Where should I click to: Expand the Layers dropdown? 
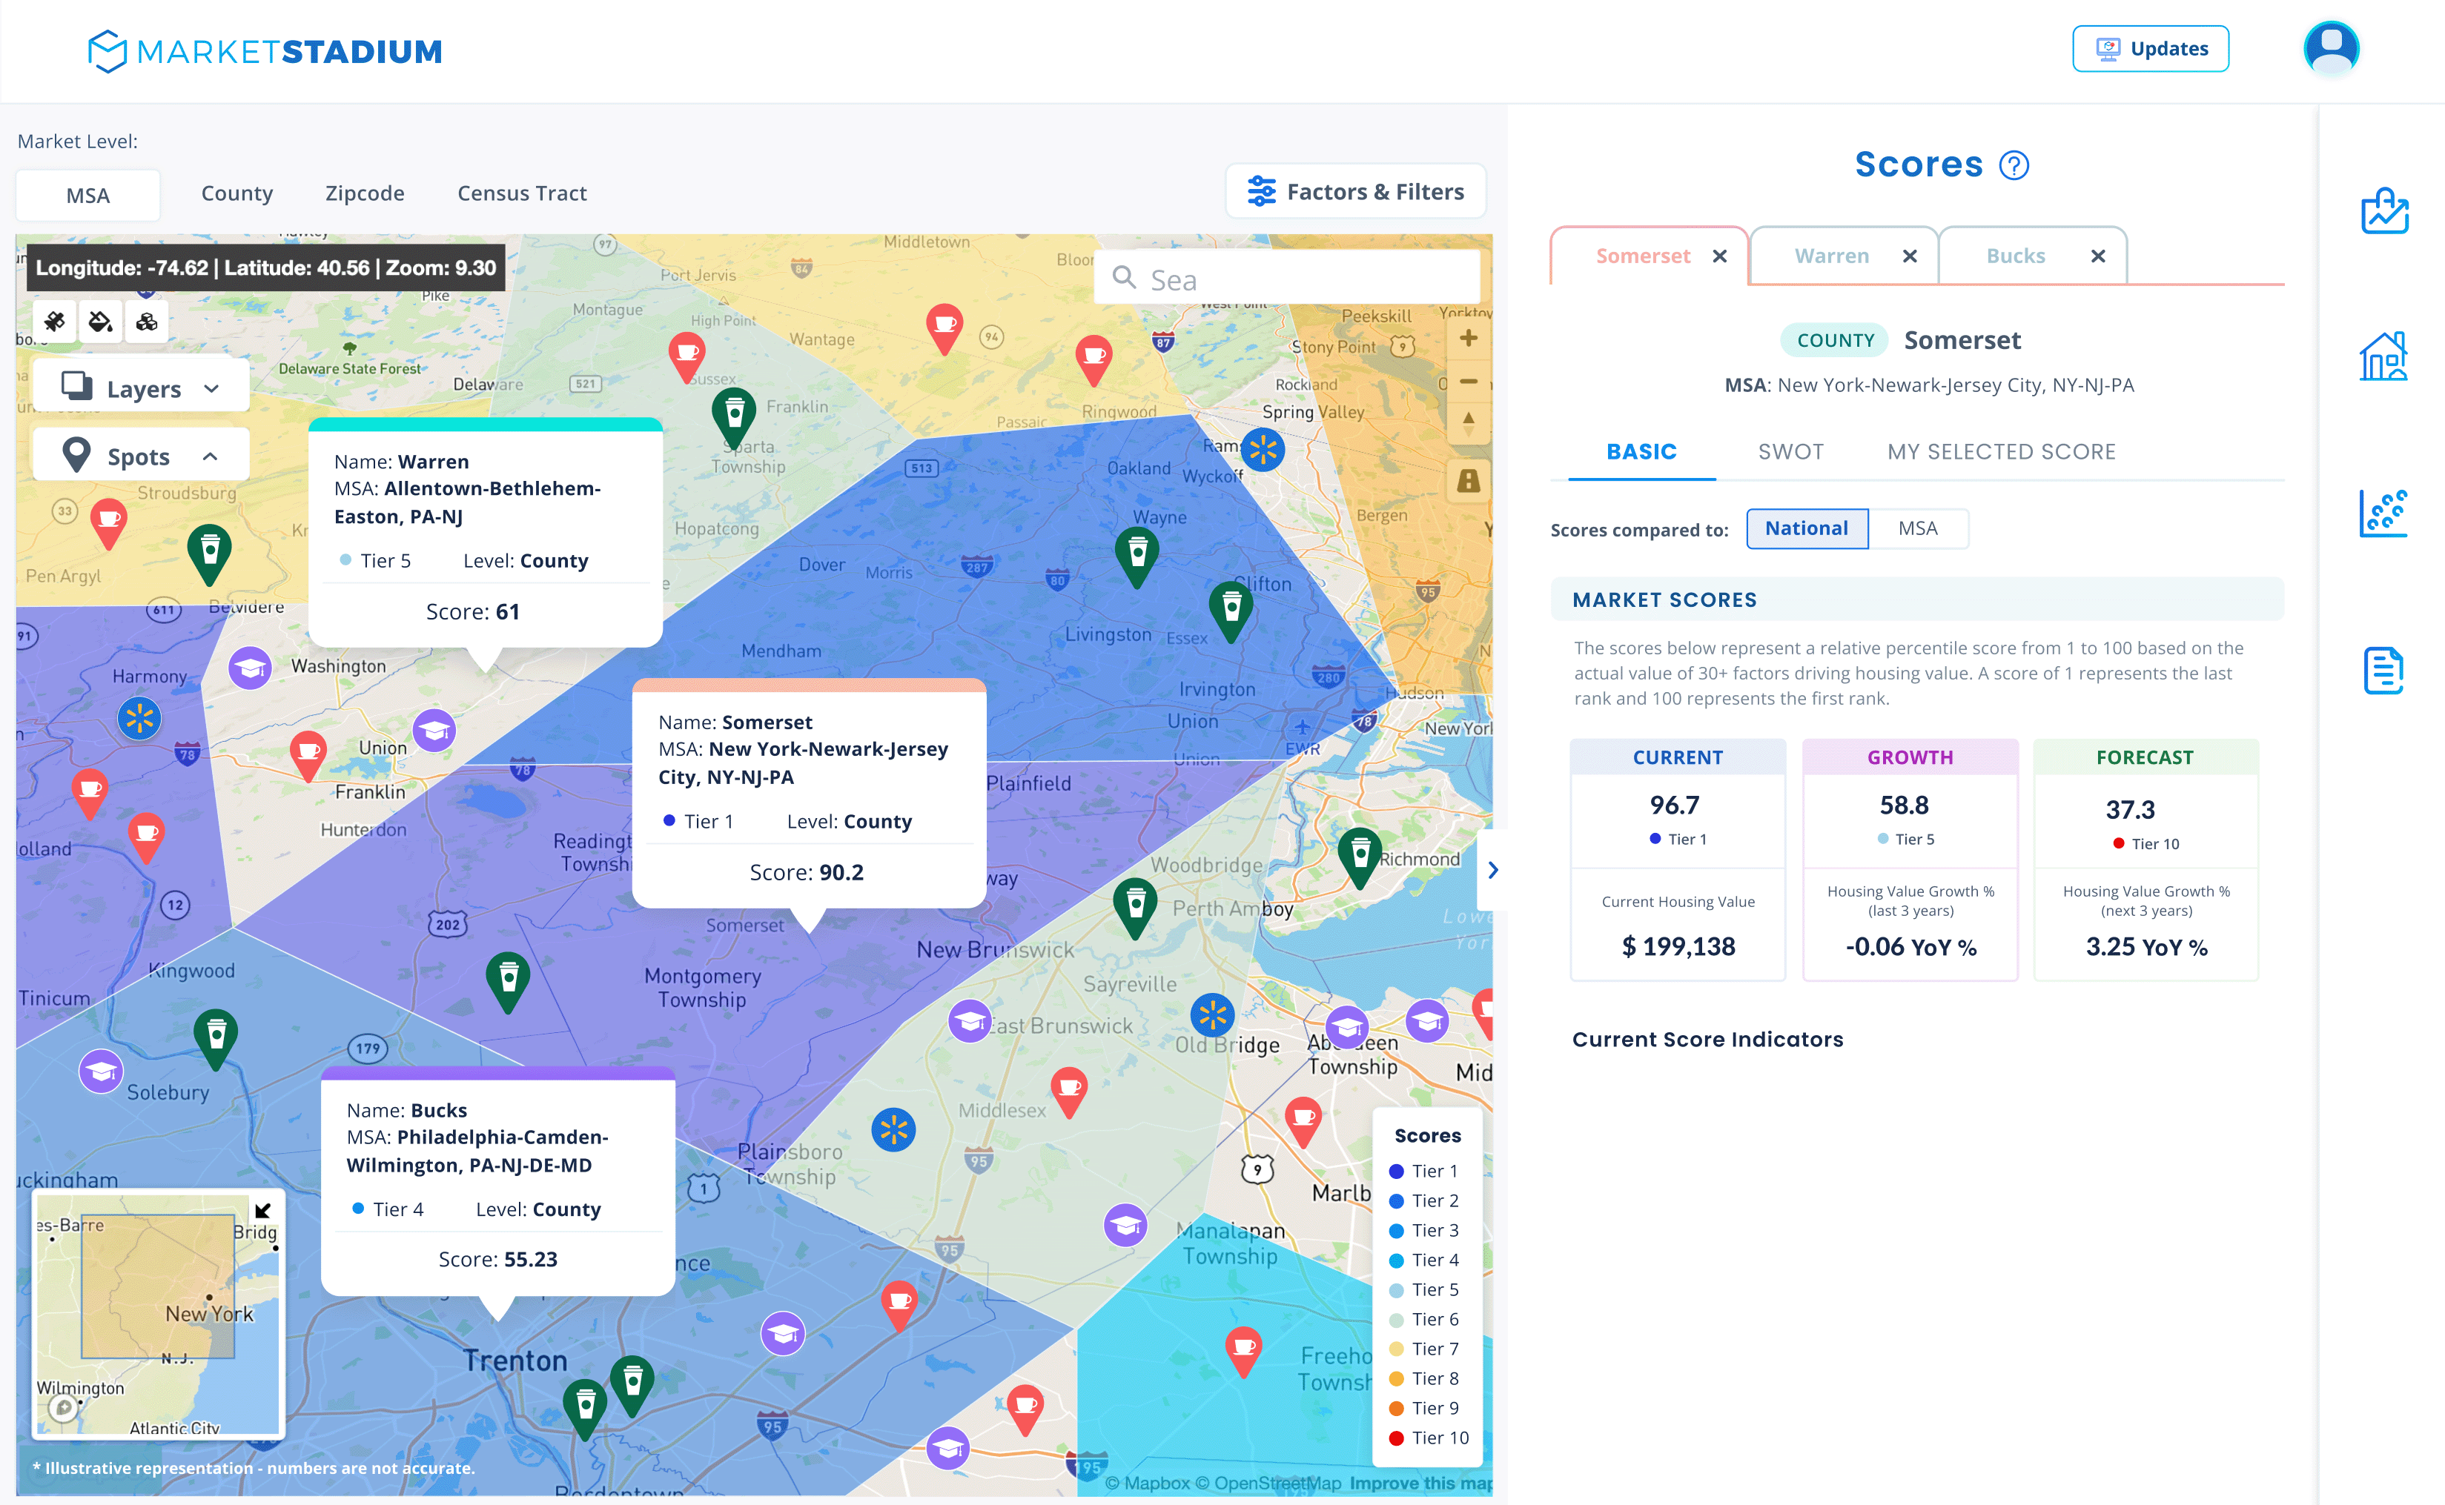(140, 388)
